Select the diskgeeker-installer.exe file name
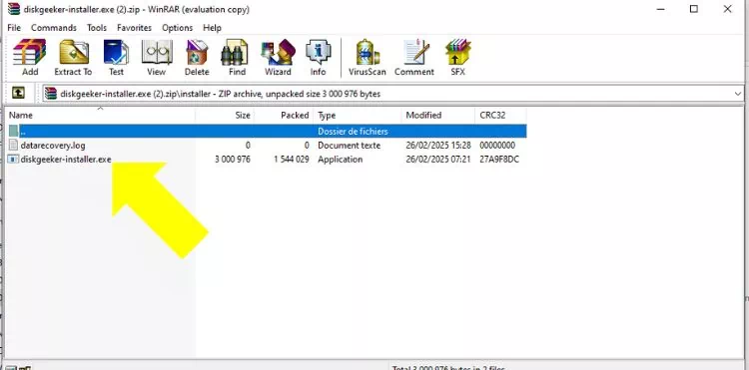The width and height of the screenshot is (749, 370). 66,160
